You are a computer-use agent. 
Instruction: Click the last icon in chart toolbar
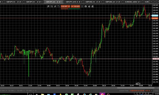coord(93,6)
